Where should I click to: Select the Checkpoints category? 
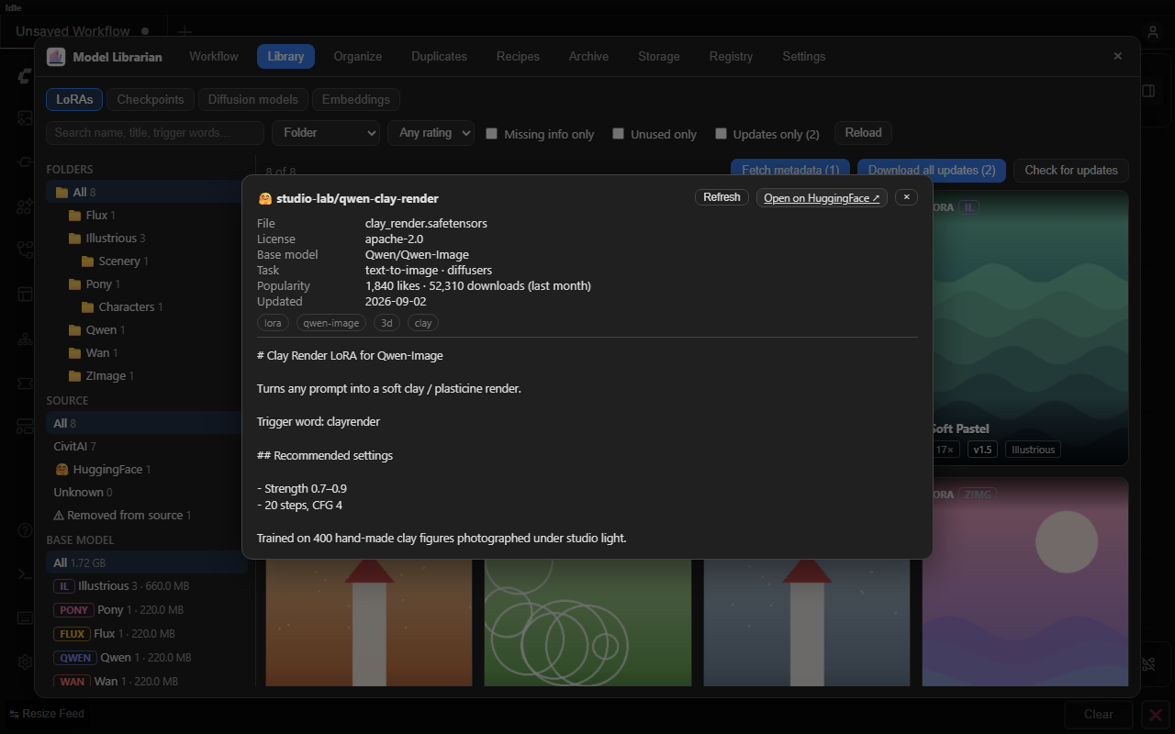pyautogui.click(x=151, y=99)
